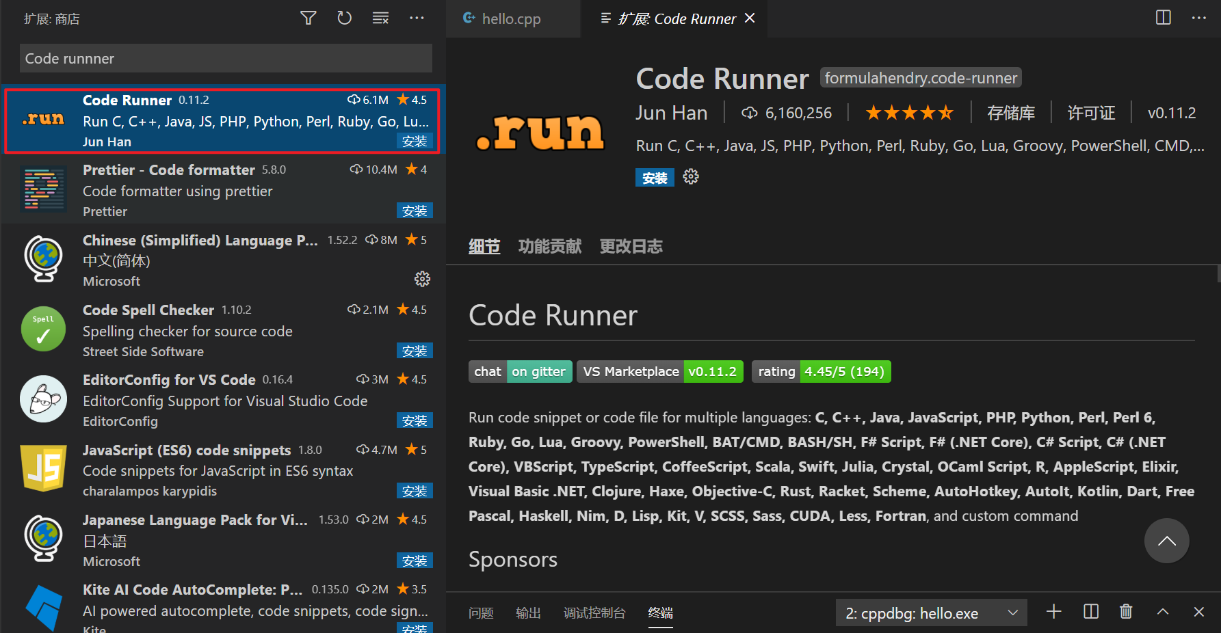This screenshot has width=1221, height=633.
Task: Click formulahendry.code-runner identifier badge
Action: pyautogui.click(x=920, y=78)
